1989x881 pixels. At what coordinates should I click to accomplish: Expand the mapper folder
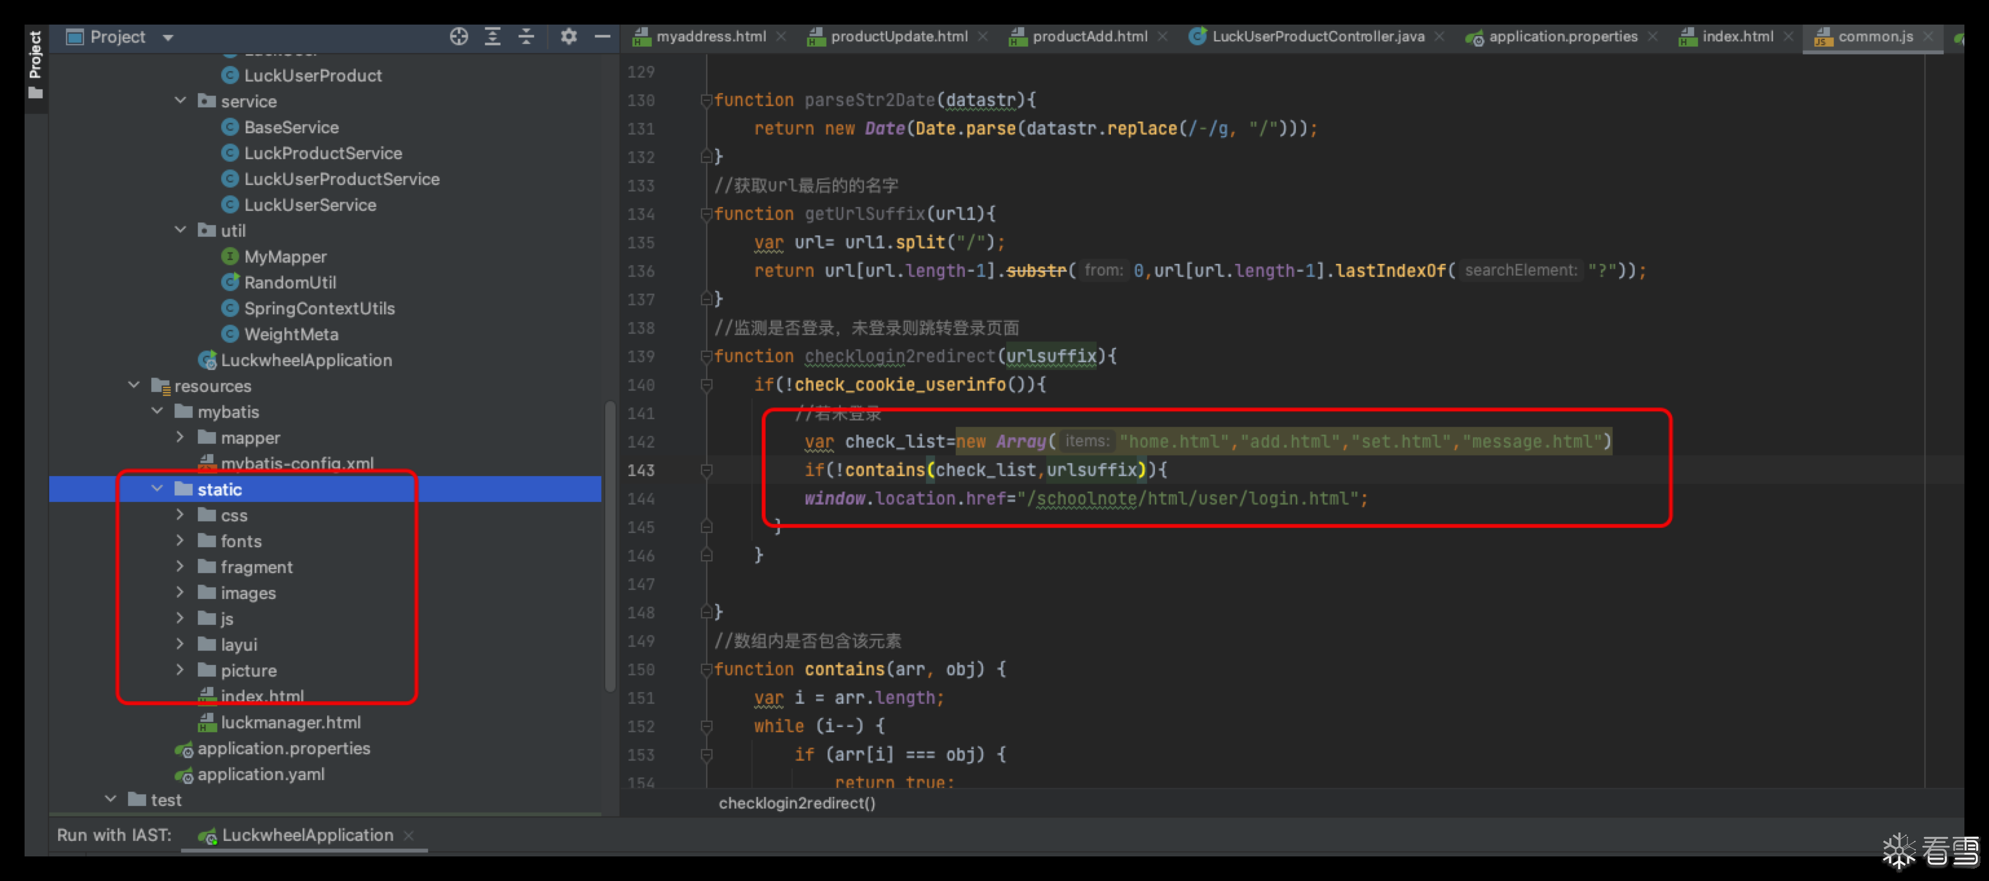point(180,437)
